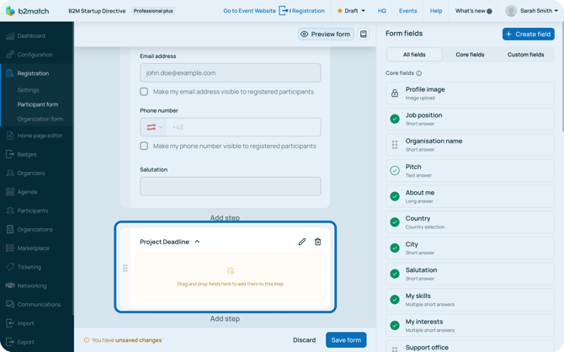Viewport: 564px width, 352px height.
Task: Check the phone number visibility checkbox
Action: click(144, 146)
